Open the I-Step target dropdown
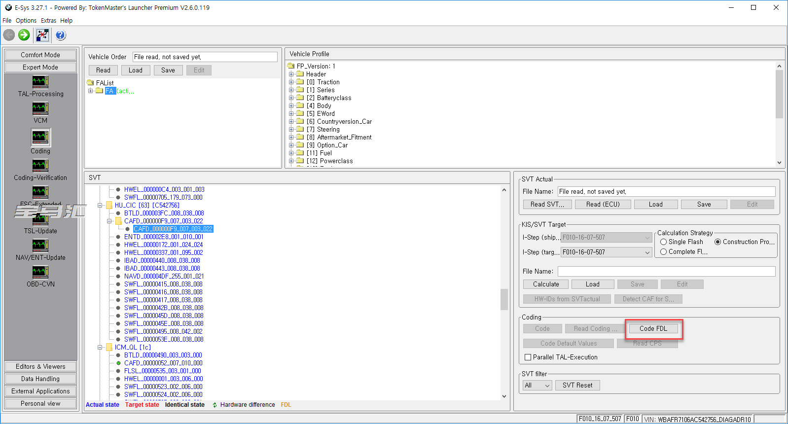This screenshot has width=788, height=424. pyautogui.click(x=647, y=252)
